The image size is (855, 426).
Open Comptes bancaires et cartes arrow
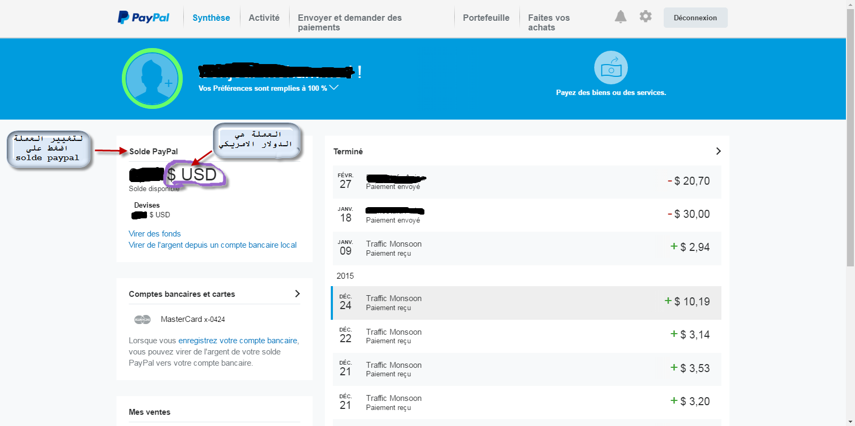297,294
